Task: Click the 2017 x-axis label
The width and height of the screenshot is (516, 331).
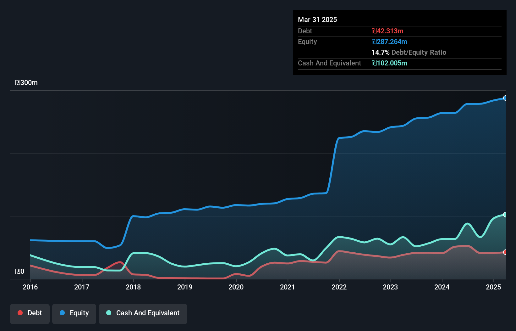Action: pos(82,287)
